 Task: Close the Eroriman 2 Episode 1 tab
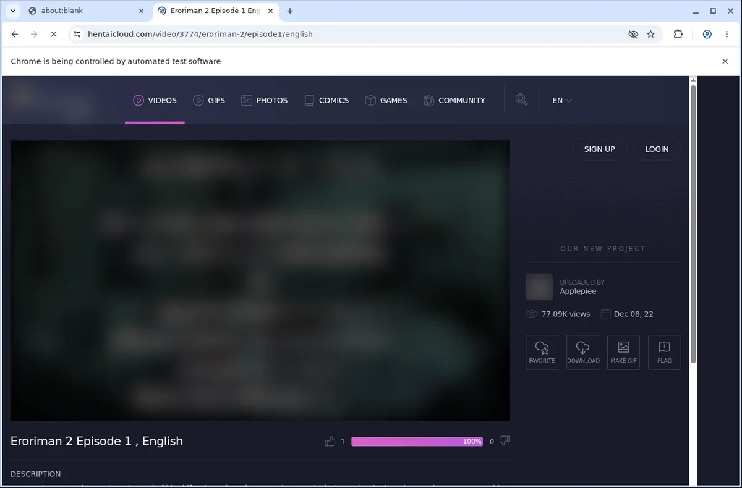tap(270, 11)
